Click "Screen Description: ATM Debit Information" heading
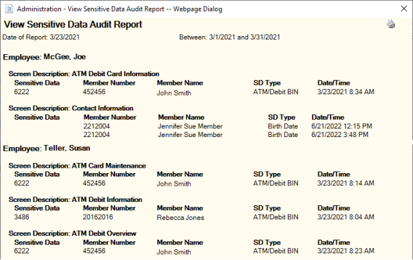 (76, 200)
